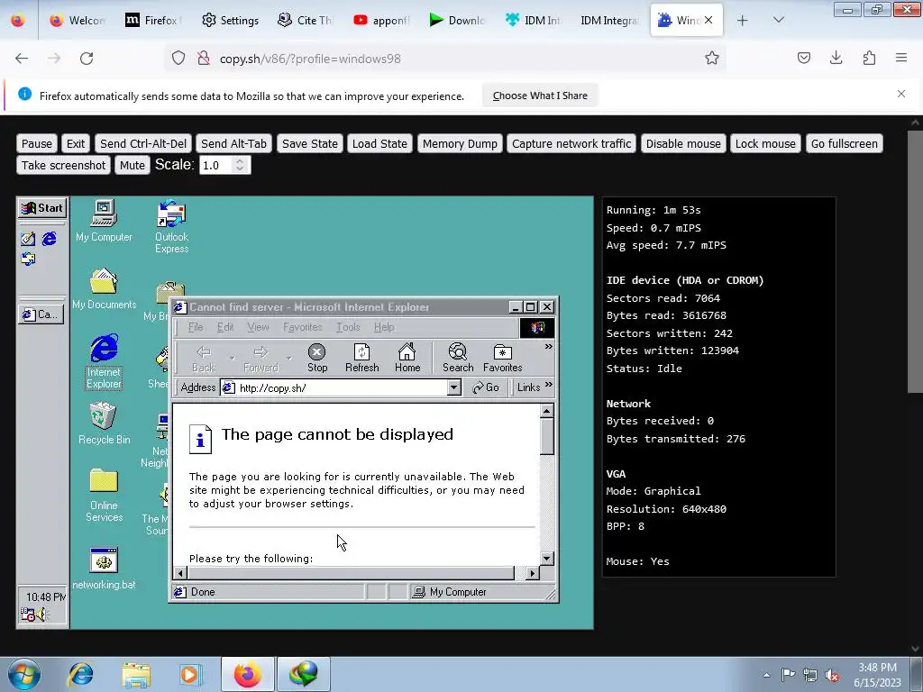This screenshot has height=692, width=923.
Task: Open Firefox downloads panel
Action: (836, 58)
